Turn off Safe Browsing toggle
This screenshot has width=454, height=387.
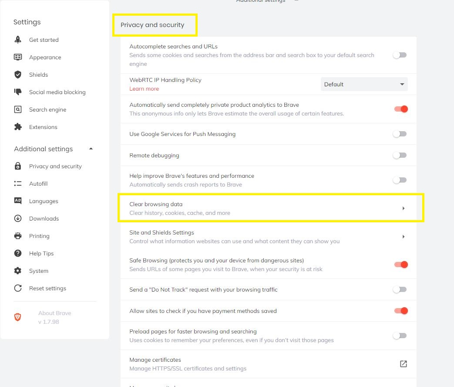tap(401, 265)
